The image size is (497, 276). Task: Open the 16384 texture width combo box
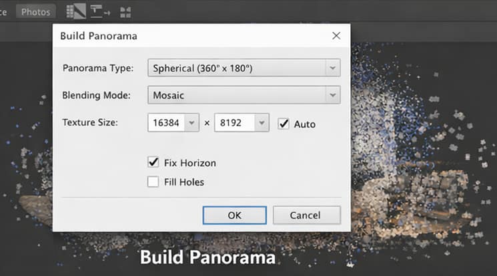167,123
